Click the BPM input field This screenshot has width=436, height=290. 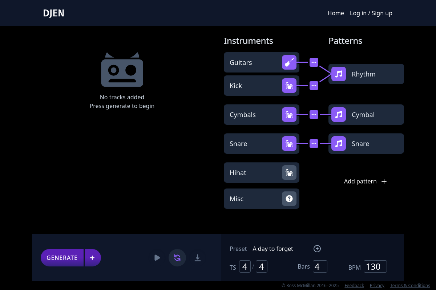click(x=375, y=267)
